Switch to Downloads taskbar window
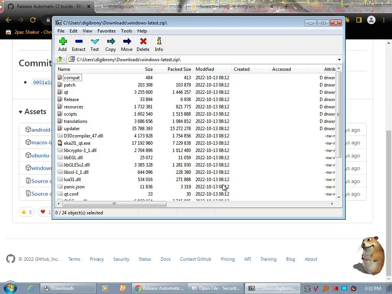The image size is (392, 294). point(68,288)
